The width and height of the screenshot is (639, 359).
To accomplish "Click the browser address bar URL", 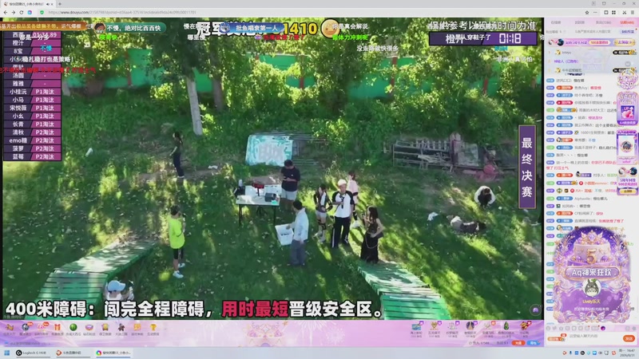I will tap(122, 12).
